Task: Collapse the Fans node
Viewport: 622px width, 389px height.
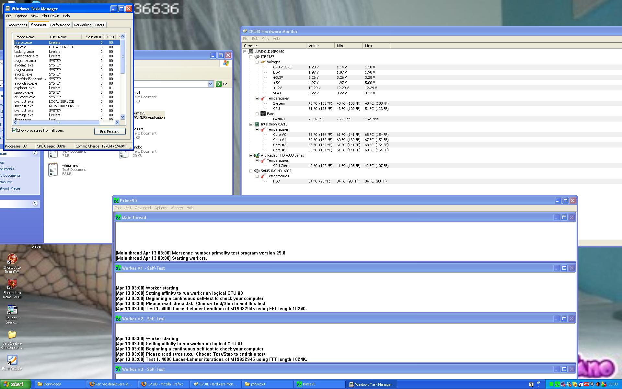Action: click(257, 114)
